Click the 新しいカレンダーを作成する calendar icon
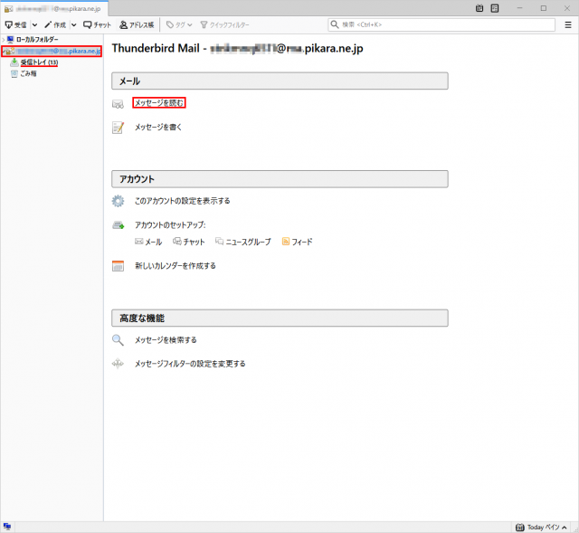 point(118,266)
